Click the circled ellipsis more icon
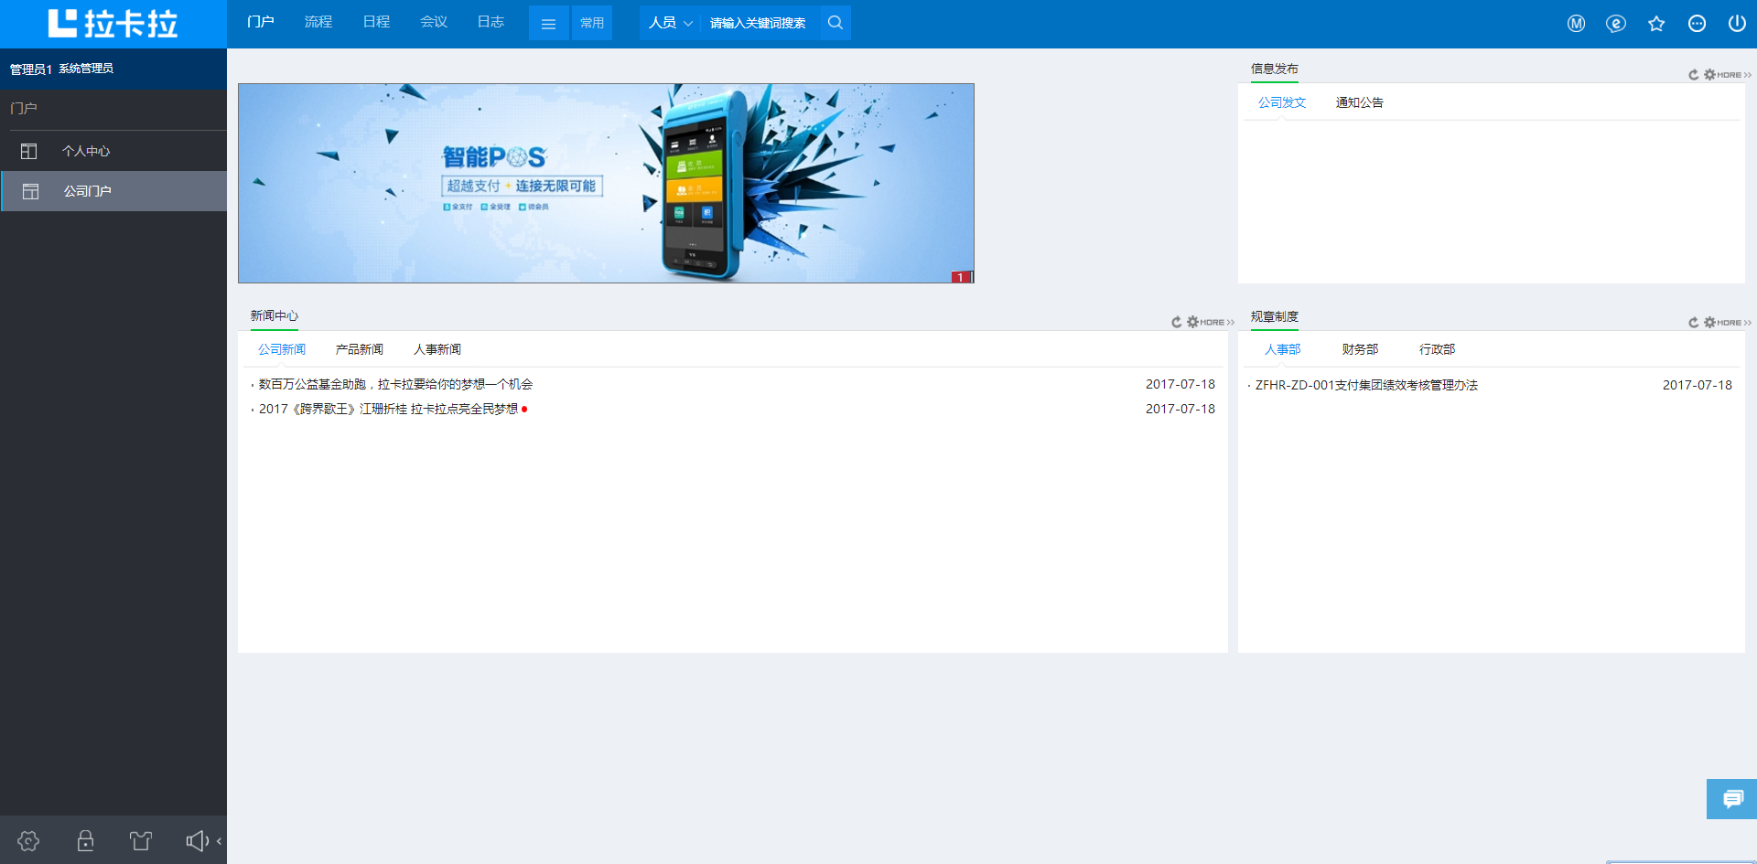1757x864 pixels. 1697,24
